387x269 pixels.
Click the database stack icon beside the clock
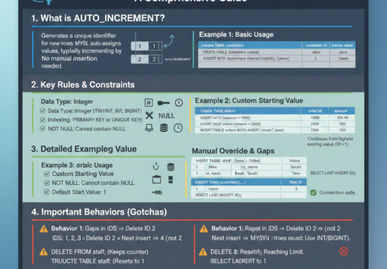click(x=163, y=128)
